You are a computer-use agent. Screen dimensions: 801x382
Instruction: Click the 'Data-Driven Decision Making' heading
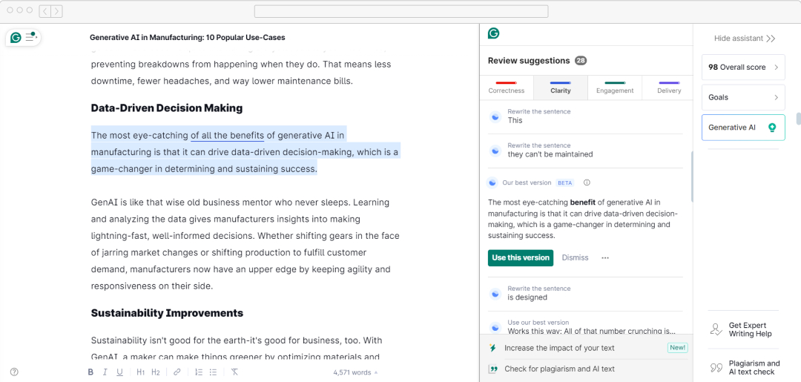pos(167,108)
